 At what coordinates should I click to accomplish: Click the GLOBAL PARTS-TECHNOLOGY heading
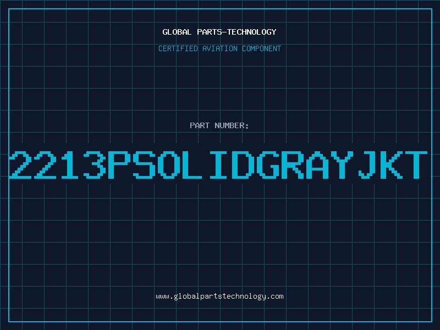(x=219, y=32)
